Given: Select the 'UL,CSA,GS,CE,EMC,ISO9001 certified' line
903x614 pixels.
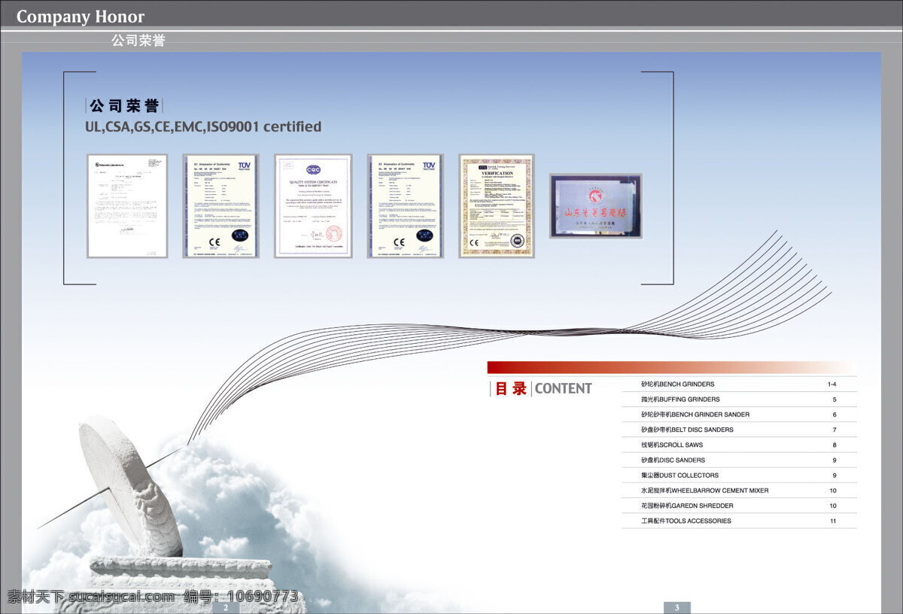Looking at the screenshot, I should click(x=203, y=127).
